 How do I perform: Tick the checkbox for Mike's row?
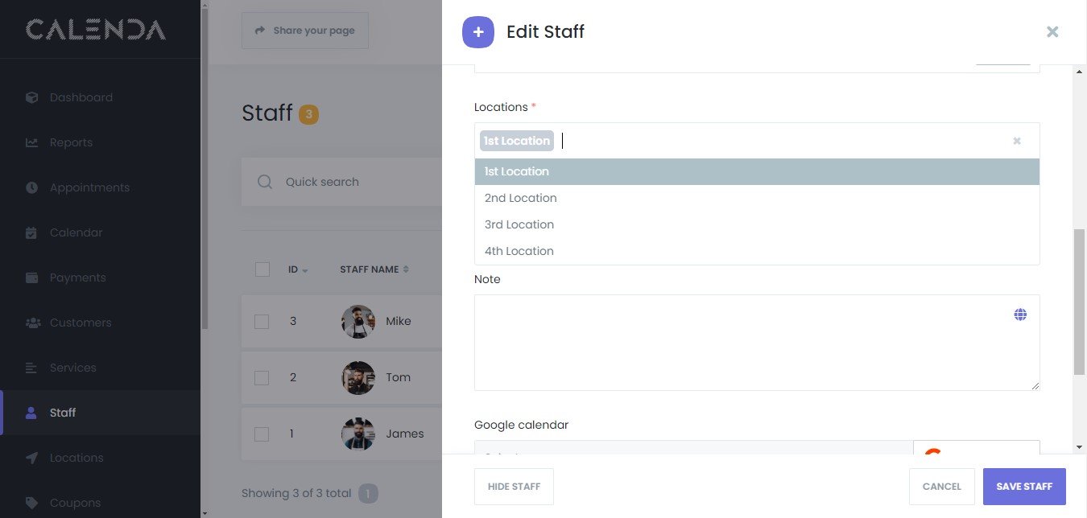click(262, 321)
